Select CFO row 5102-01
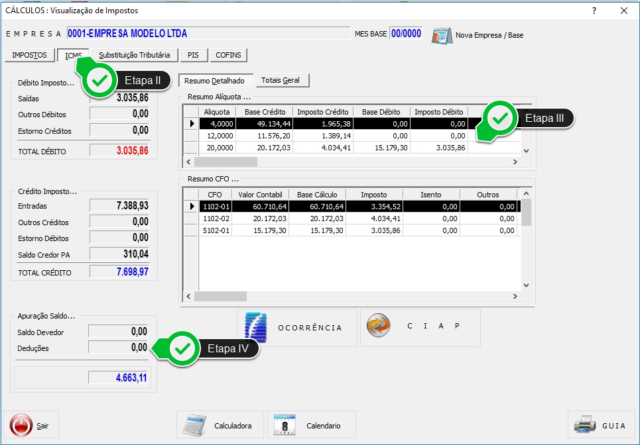The height and width of the screenshot is (445, 640). tap(215, 230)
